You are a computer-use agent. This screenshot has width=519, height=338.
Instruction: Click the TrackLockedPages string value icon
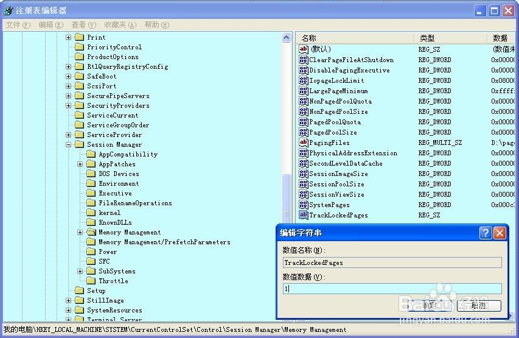(x=303, y=215)
